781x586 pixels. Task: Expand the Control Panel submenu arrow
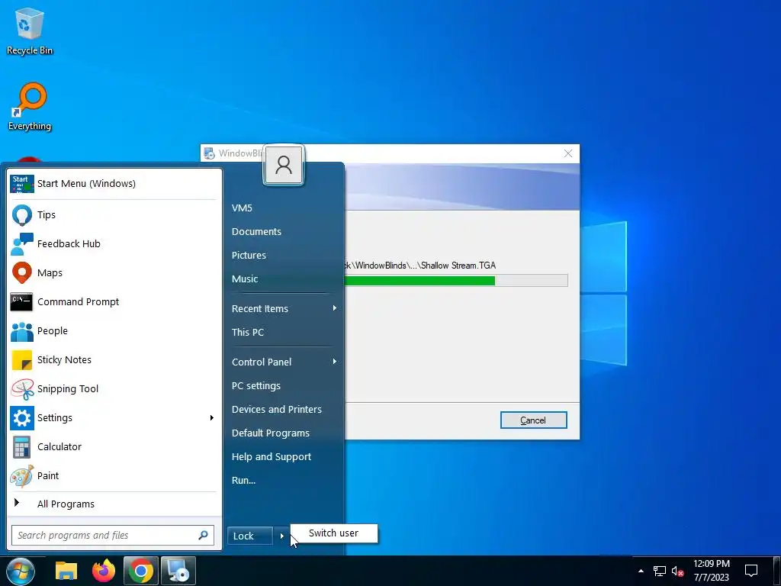click(x=335, y=362)
